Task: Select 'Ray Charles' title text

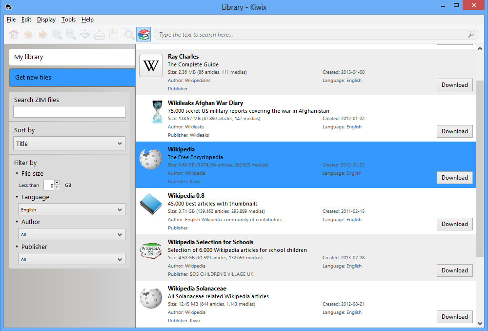Action: point(183,56)
